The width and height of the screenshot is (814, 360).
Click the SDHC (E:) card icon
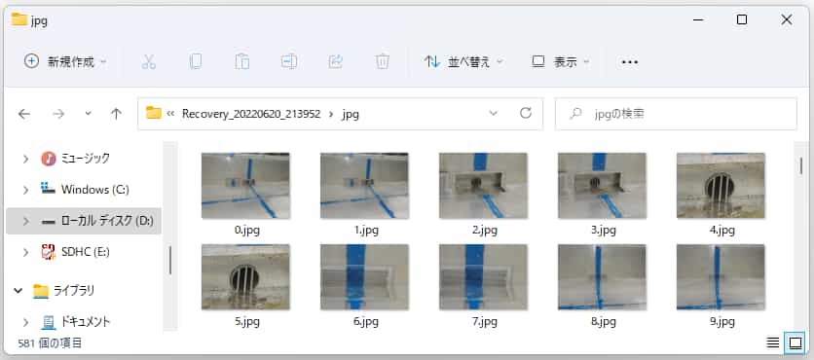48,252
